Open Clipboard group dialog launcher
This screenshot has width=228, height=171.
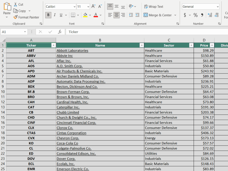(41, 24)
